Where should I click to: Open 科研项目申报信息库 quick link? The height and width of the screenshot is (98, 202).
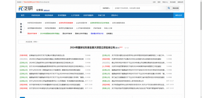coord(34,23)
